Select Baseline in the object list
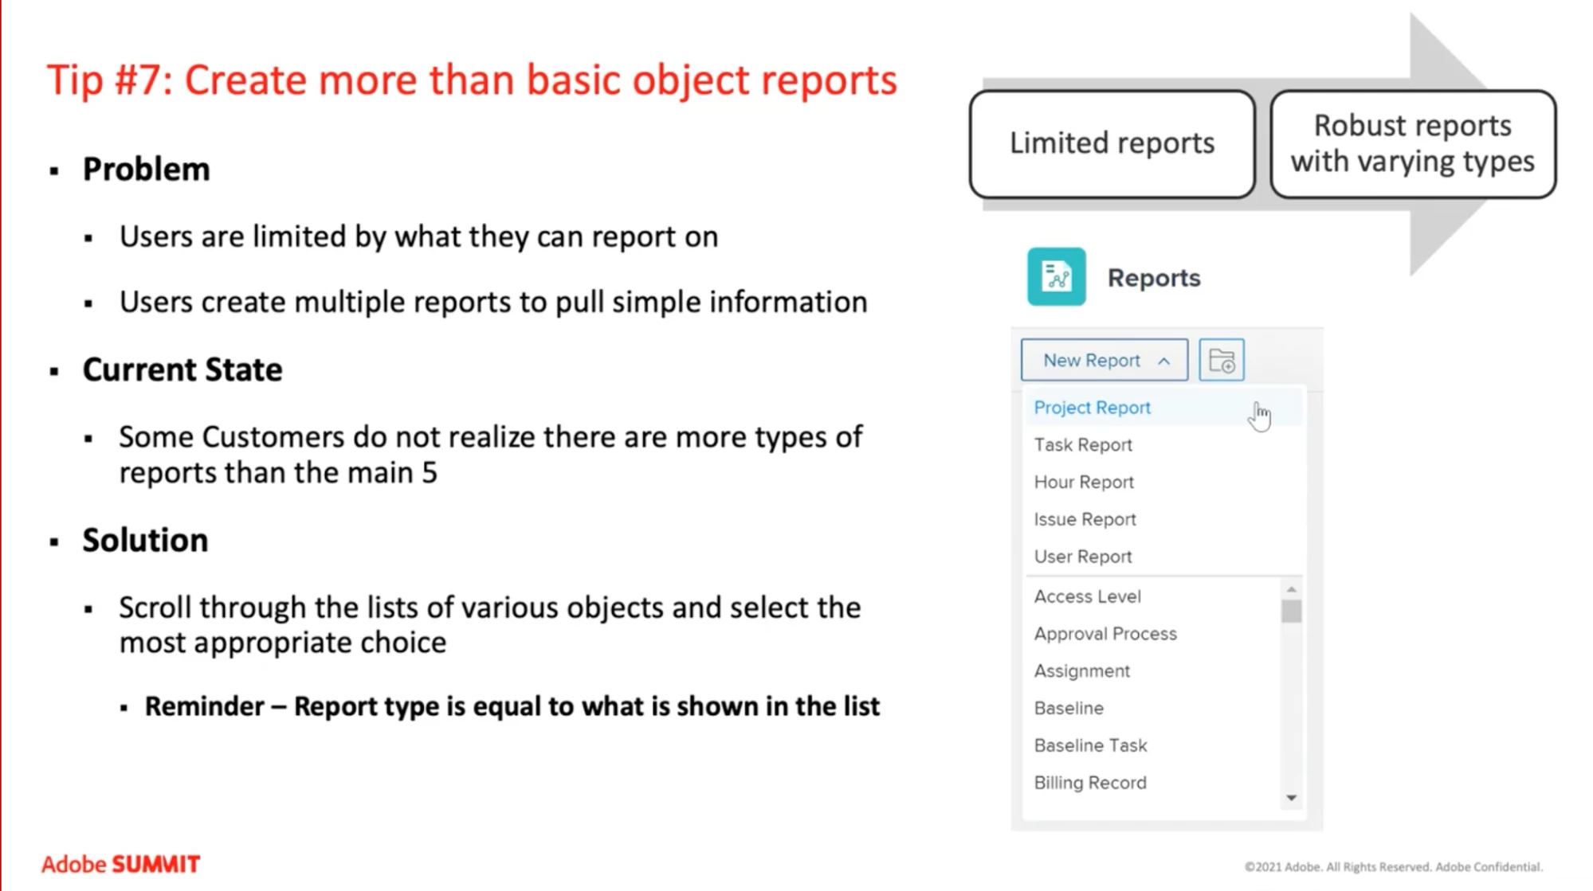The width and height of the screenshot is (1593, 891). click(1069, 709)
